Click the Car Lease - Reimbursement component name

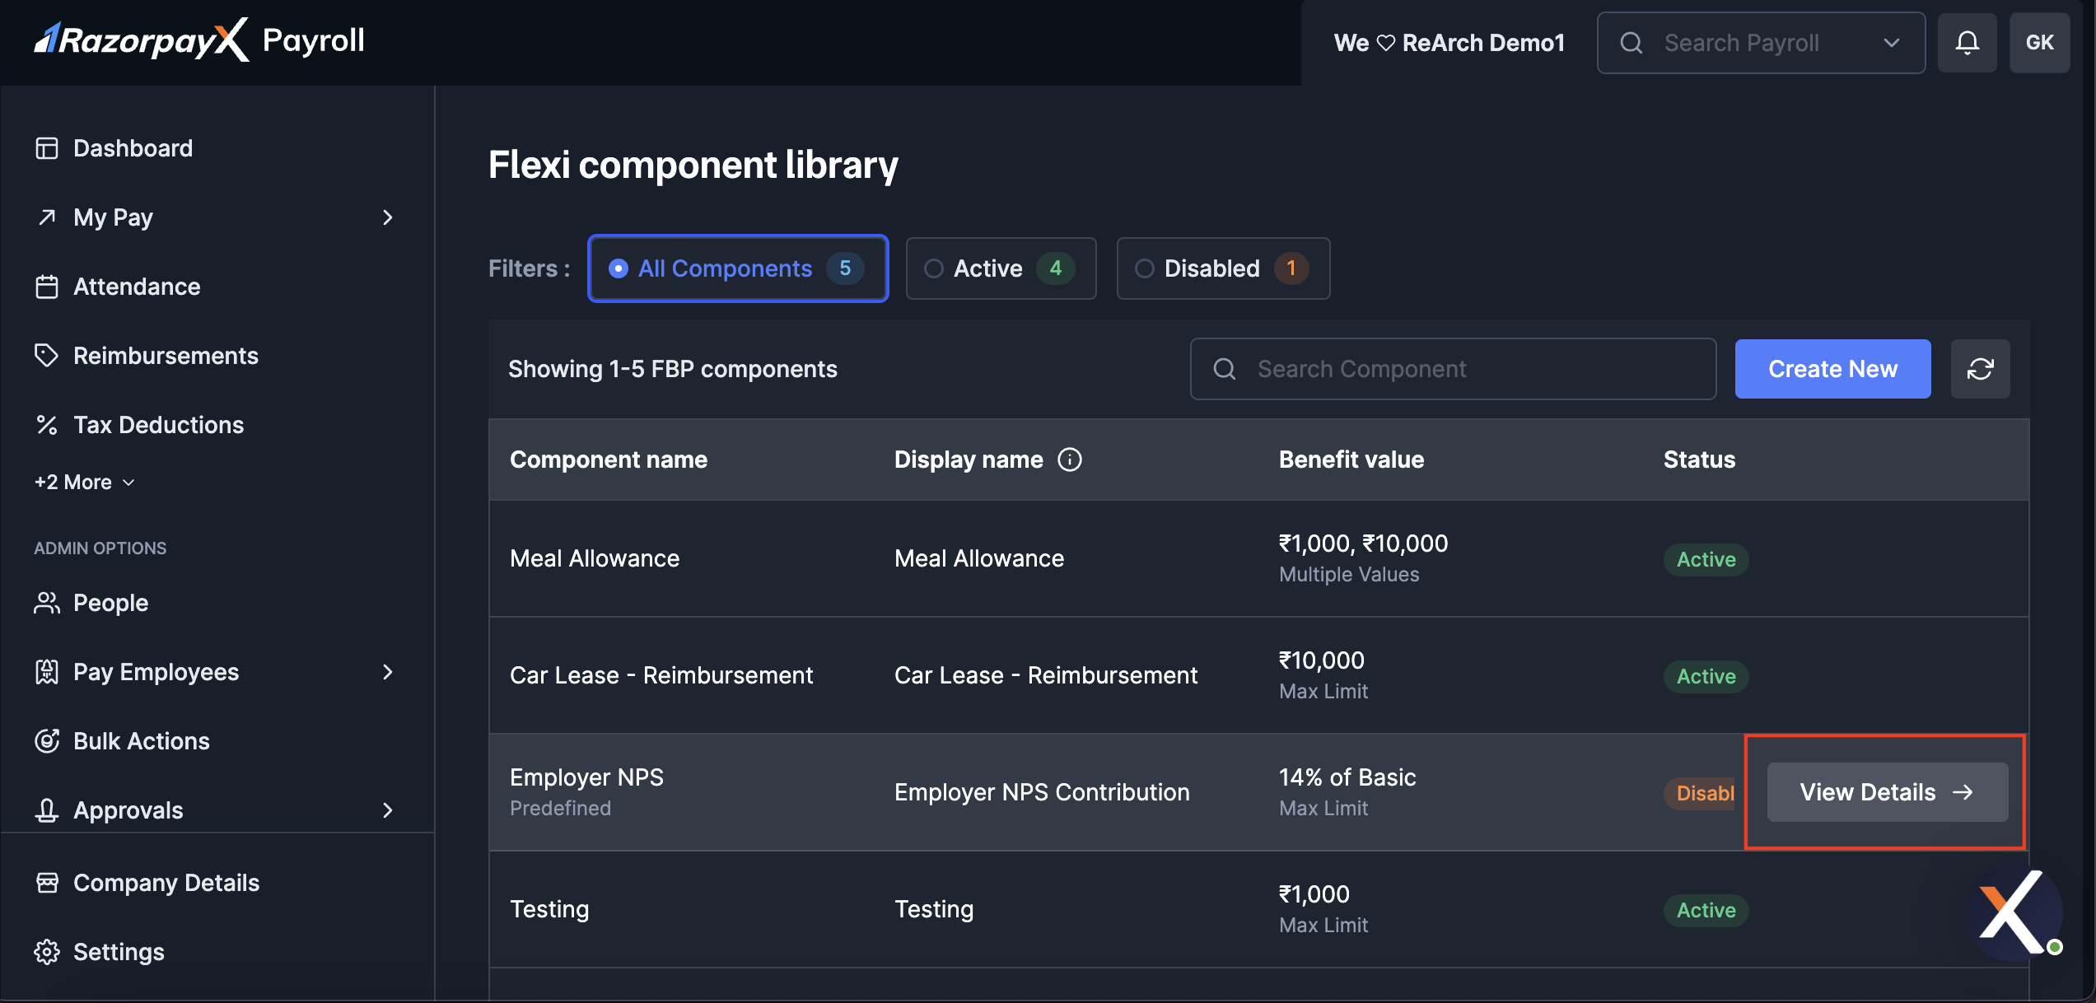[x=661, y=675]
